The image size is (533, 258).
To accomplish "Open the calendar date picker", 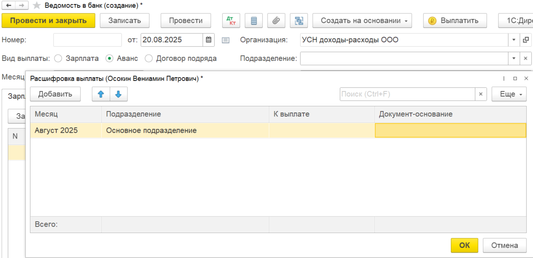I will [209, 40].
